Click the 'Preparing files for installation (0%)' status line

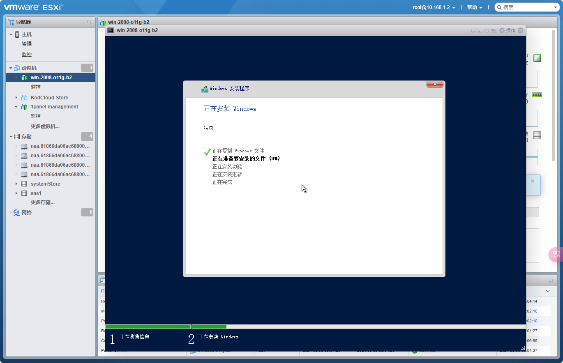[246, 159]
